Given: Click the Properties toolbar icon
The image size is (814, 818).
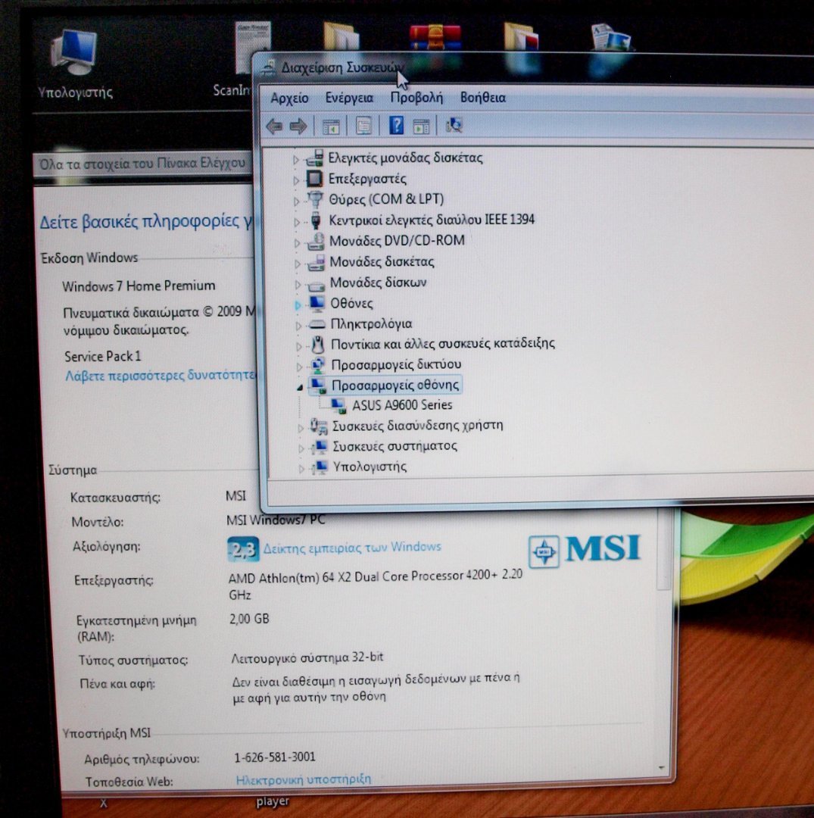Looking at the screenshot, I should tap(363, 126).
